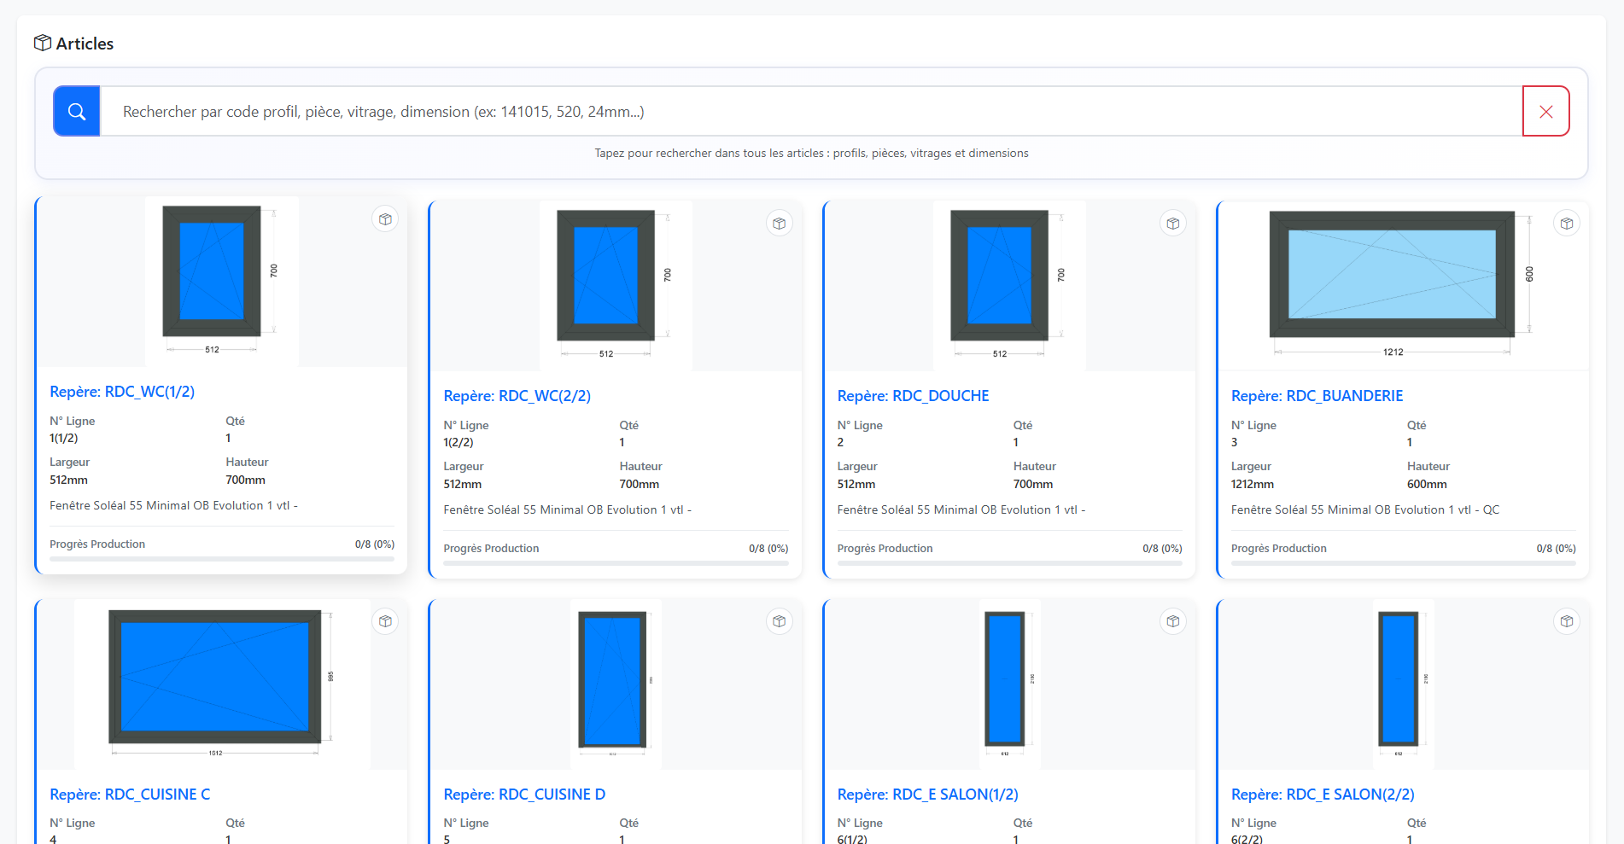Viewport: 1624px width, 844px height.
Task: Select cube icon on RDC_E SALON(1/2) card
Action: point(1173,621)
